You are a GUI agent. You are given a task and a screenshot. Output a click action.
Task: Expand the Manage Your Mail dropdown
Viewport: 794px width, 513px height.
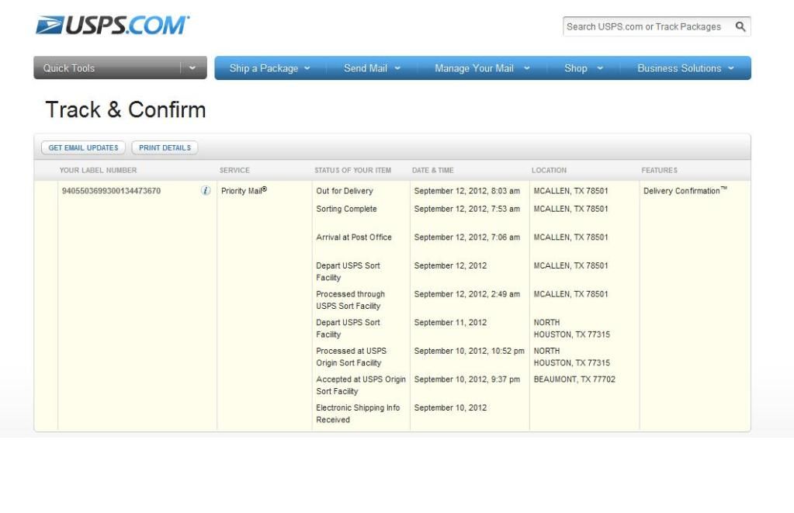tap(482, 68)
